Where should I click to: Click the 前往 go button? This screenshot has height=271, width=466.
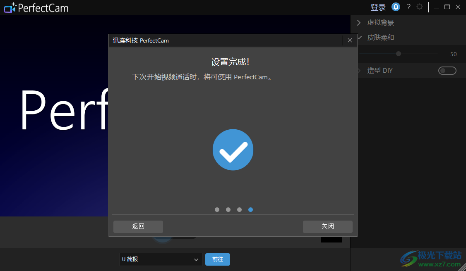pos(218,259)
